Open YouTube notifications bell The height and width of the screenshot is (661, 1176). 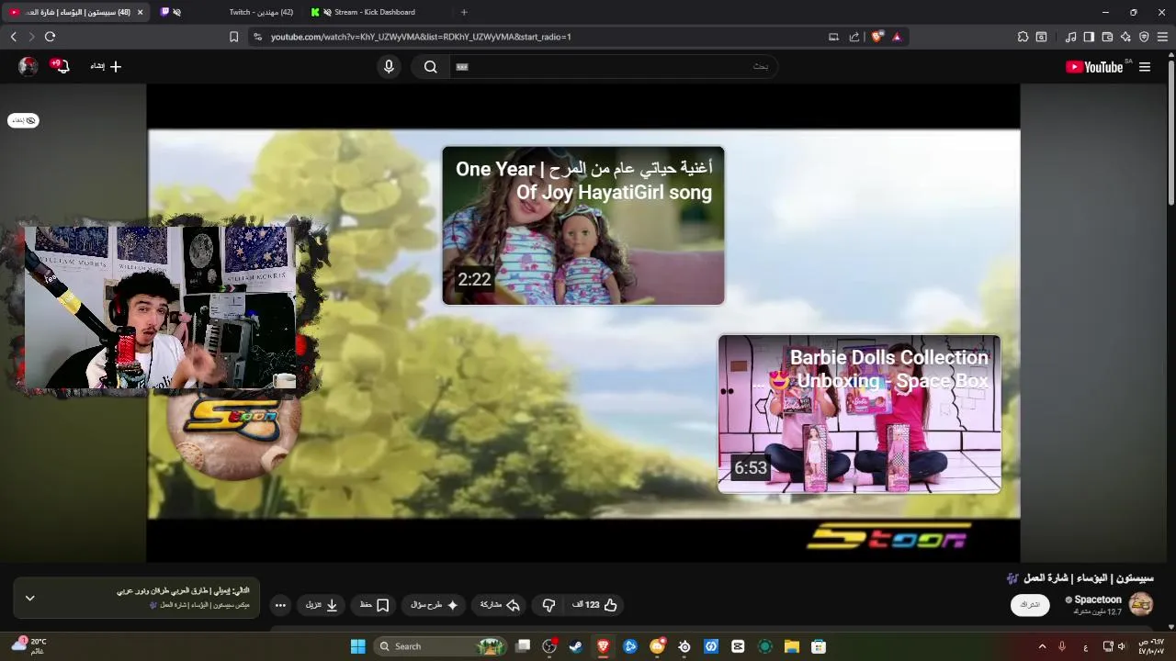(x=61, y=66)
